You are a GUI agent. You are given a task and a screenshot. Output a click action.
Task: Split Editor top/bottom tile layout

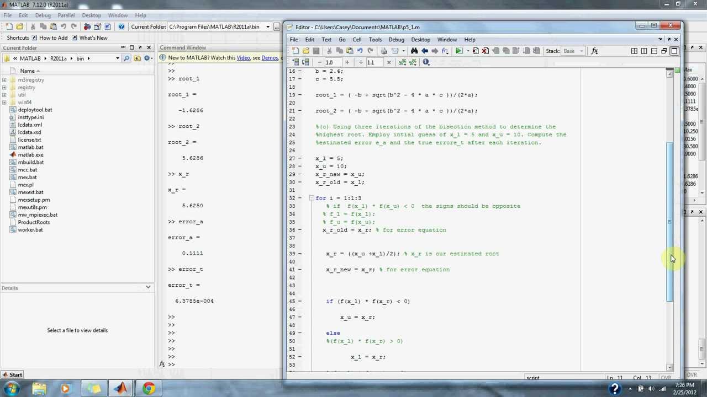click(654, 51)
